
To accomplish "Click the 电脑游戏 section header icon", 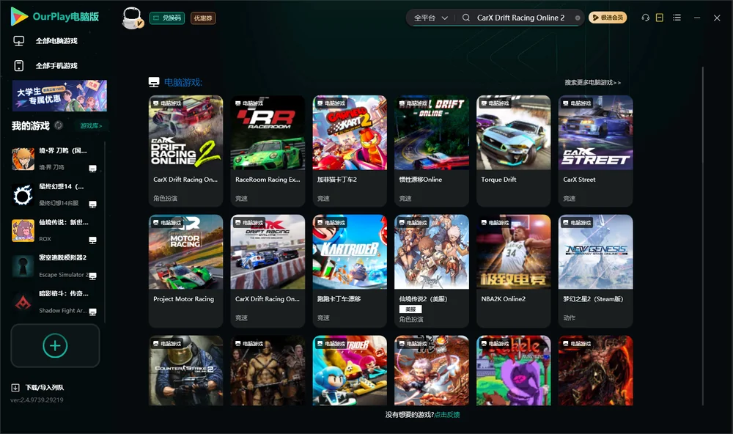I will [x=154, y=82].
